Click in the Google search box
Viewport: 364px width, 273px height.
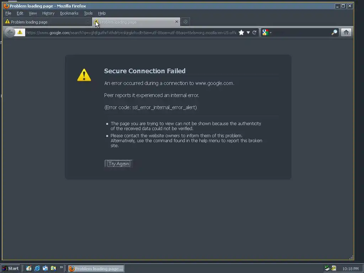[301, 32]
